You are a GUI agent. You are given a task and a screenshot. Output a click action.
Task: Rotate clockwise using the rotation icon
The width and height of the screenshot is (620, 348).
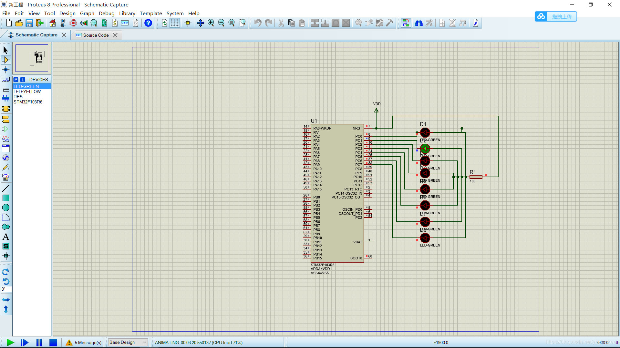(x=5, y=272)
